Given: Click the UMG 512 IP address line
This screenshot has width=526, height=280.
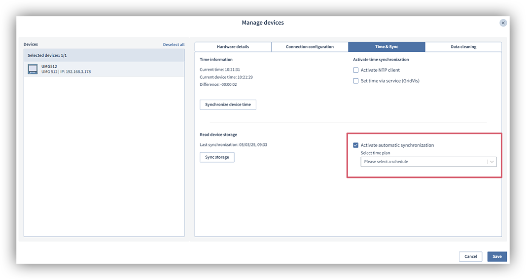Looking at the screenshot, I should (66, 72).
